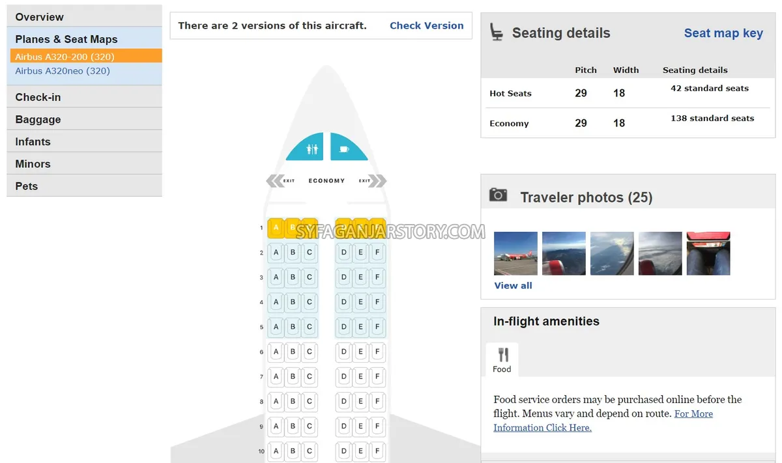Select the Food utensils icon under In-flight amenities
Screen dimensions: 782x463
tap(501, 355)
